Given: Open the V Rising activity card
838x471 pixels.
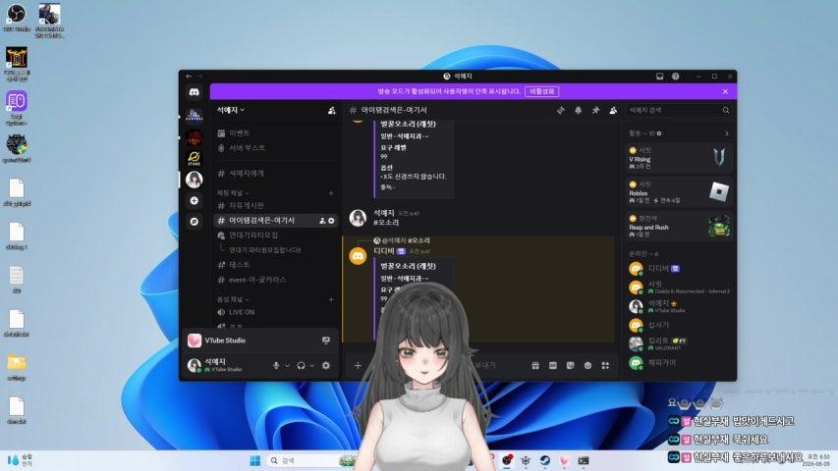Looking at the screenshot, I should pos(679,158).
